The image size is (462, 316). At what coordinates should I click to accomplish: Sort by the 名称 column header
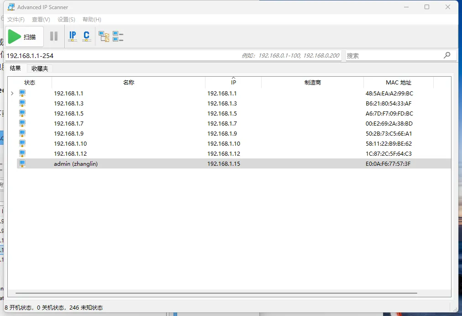128,83
